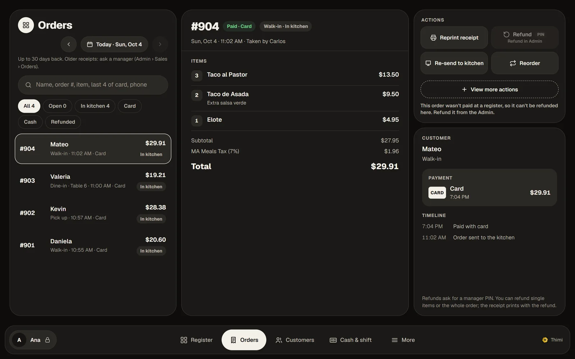This screenshot has width=575, height=359.
Task: Filter orders by Refunded chip
Action: (63, 122)
